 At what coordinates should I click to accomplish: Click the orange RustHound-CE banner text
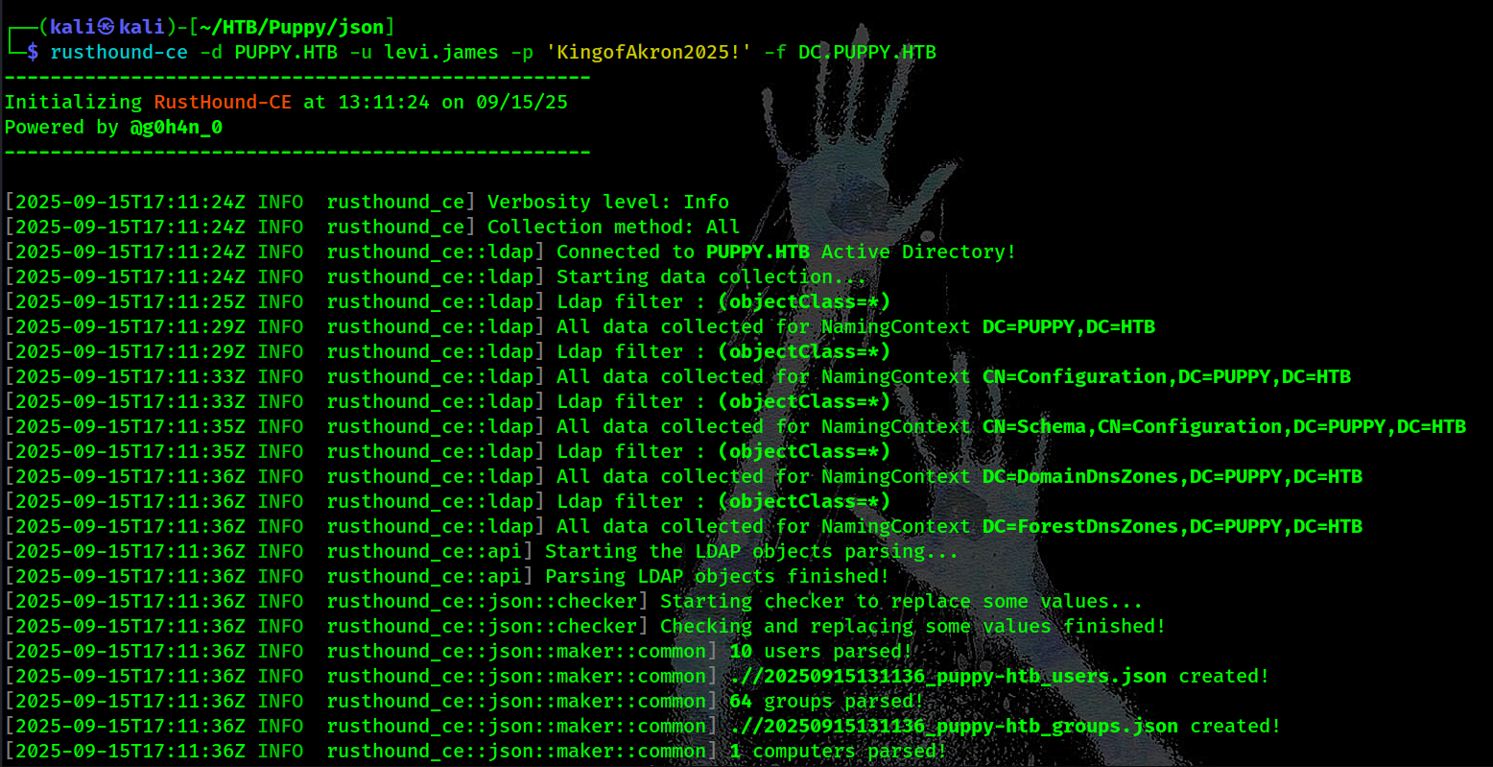tap(222, 102)
